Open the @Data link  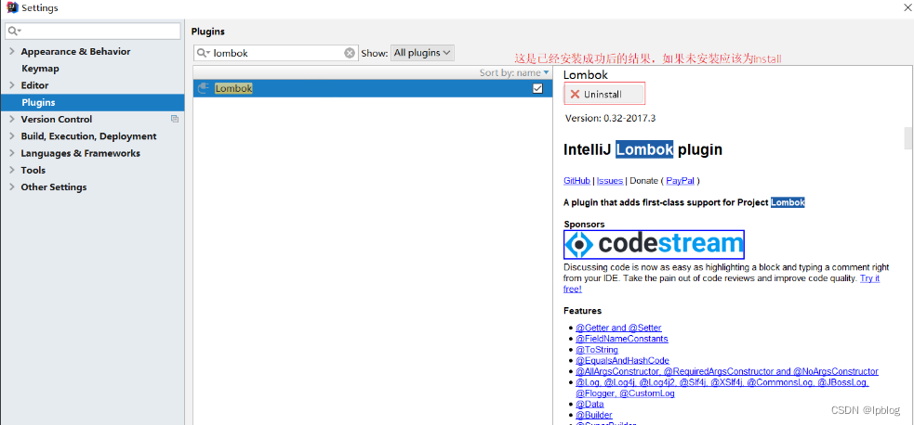[589, 404]
